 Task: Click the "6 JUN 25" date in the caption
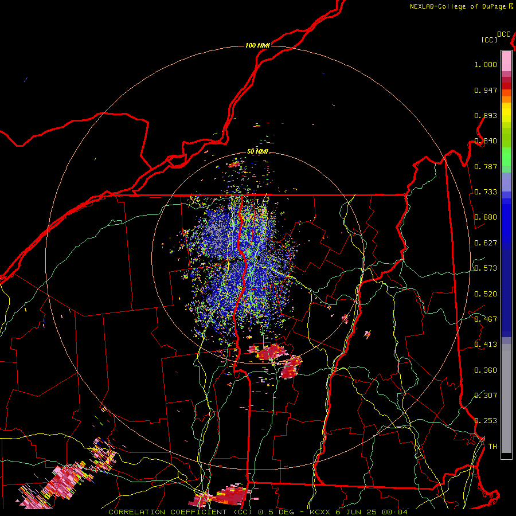(x=355, y=512)
